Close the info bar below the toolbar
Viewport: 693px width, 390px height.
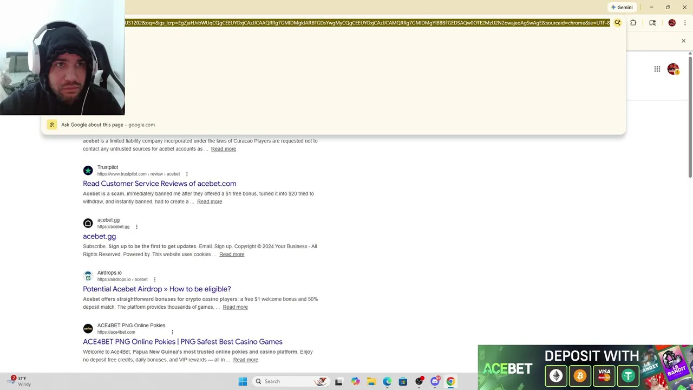pyautogui.click(x=683, y=41)
